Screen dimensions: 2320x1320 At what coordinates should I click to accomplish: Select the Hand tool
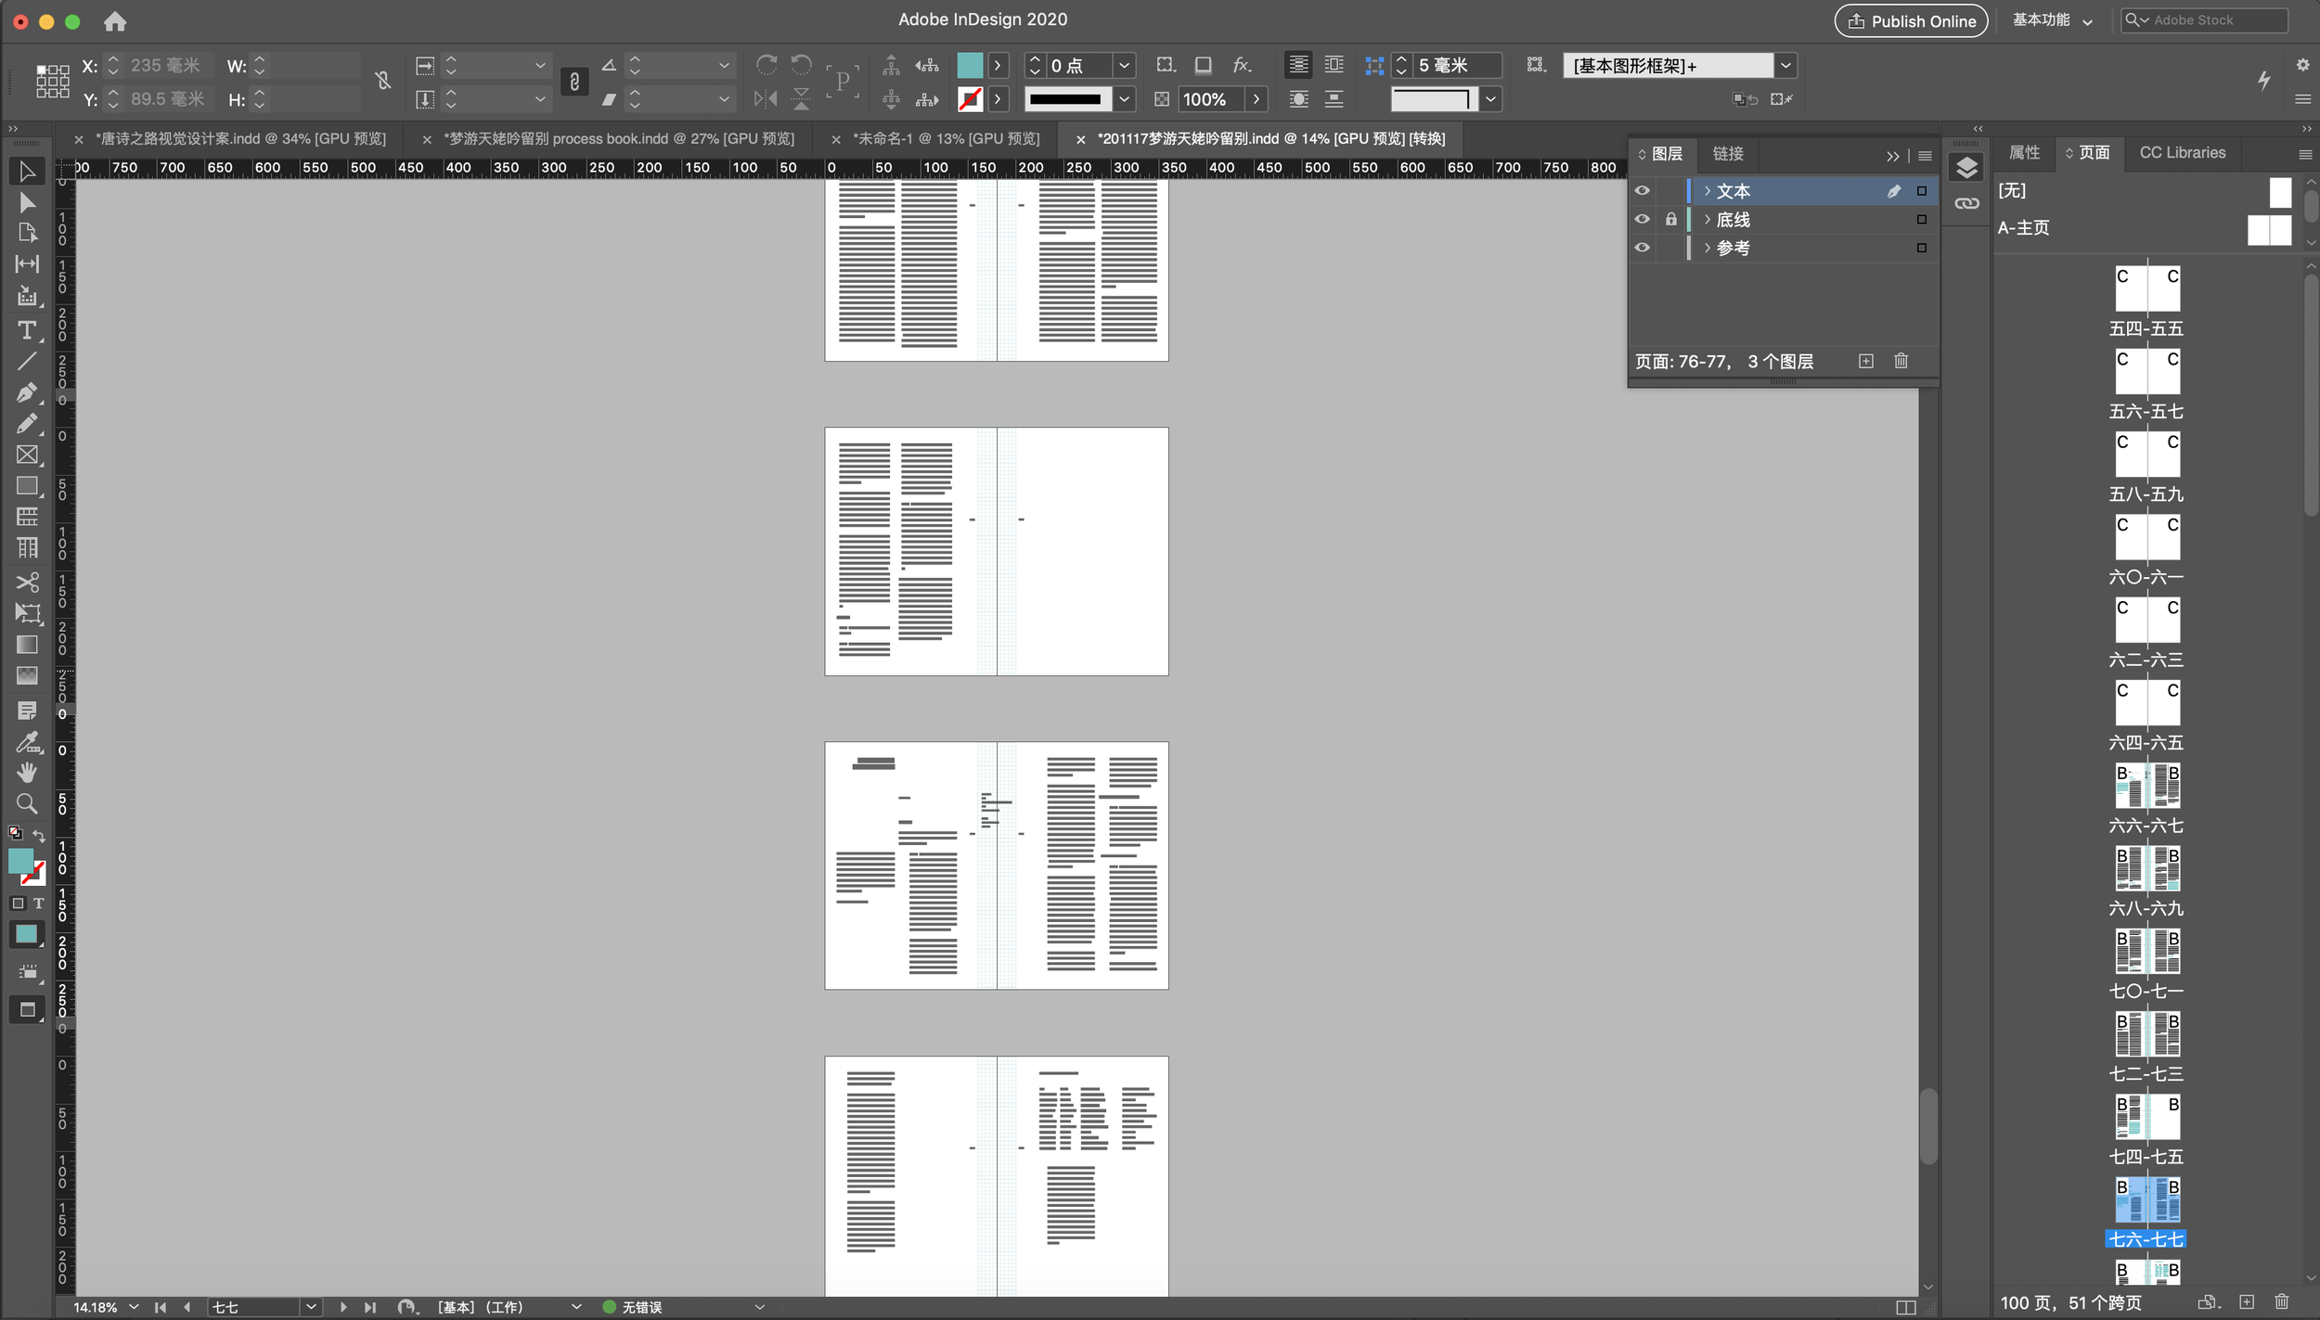[27, 772]
